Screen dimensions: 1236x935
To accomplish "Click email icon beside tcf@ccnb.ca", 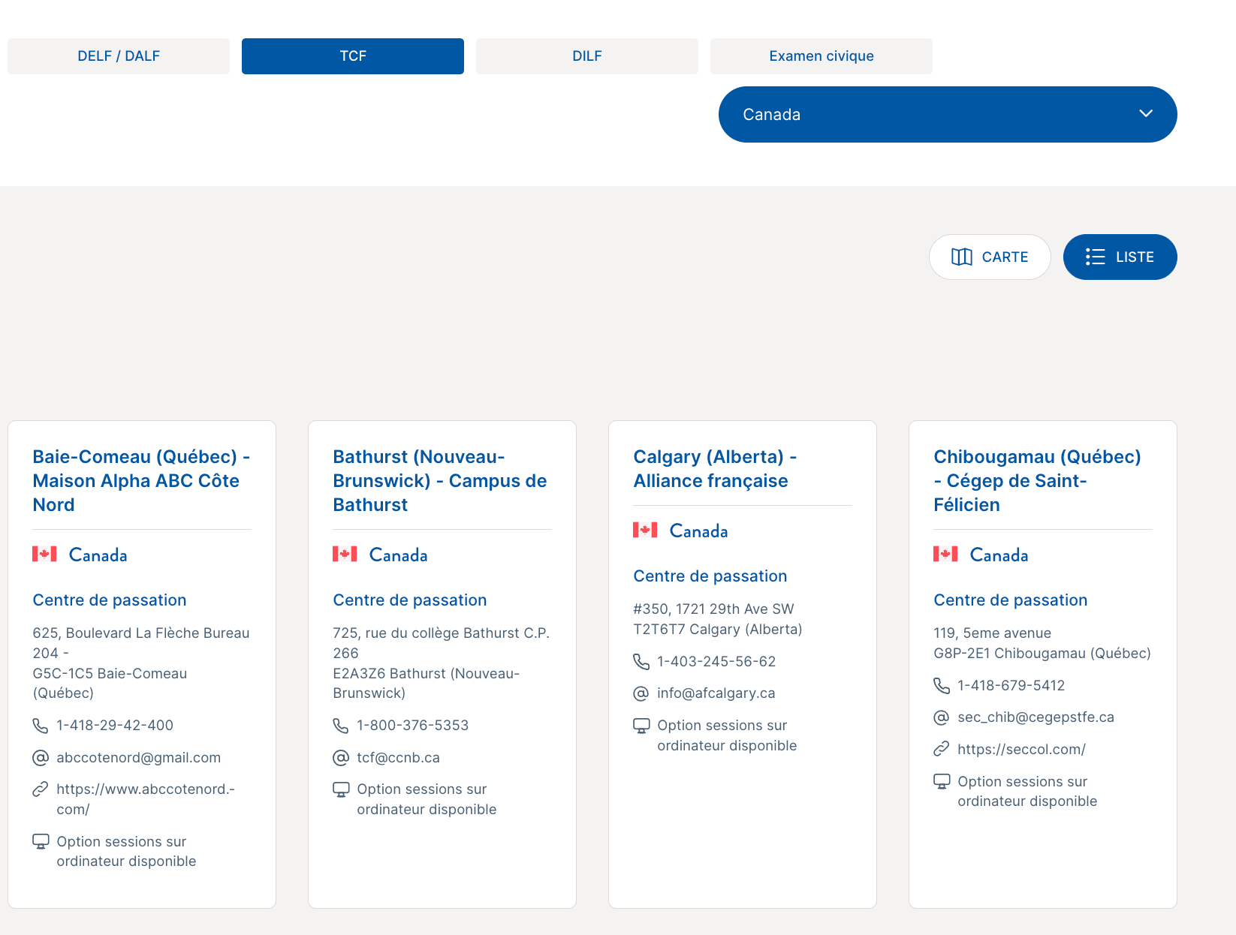I will pos(341,758).
